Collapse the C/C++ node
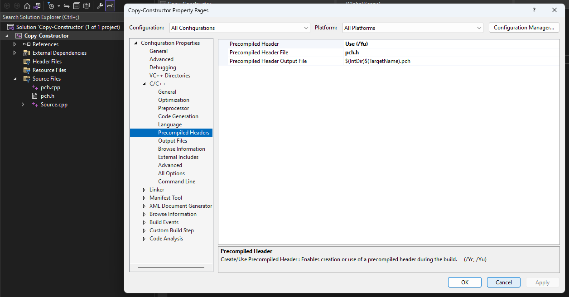The height and width of the screenshot is (297, 569). (144, 84)
